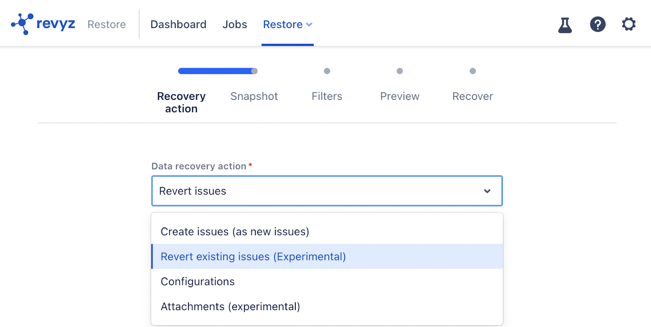Open the help question mark icon
Image resolution: width=651 pixels, height=327 pixels.
(597, 24)
